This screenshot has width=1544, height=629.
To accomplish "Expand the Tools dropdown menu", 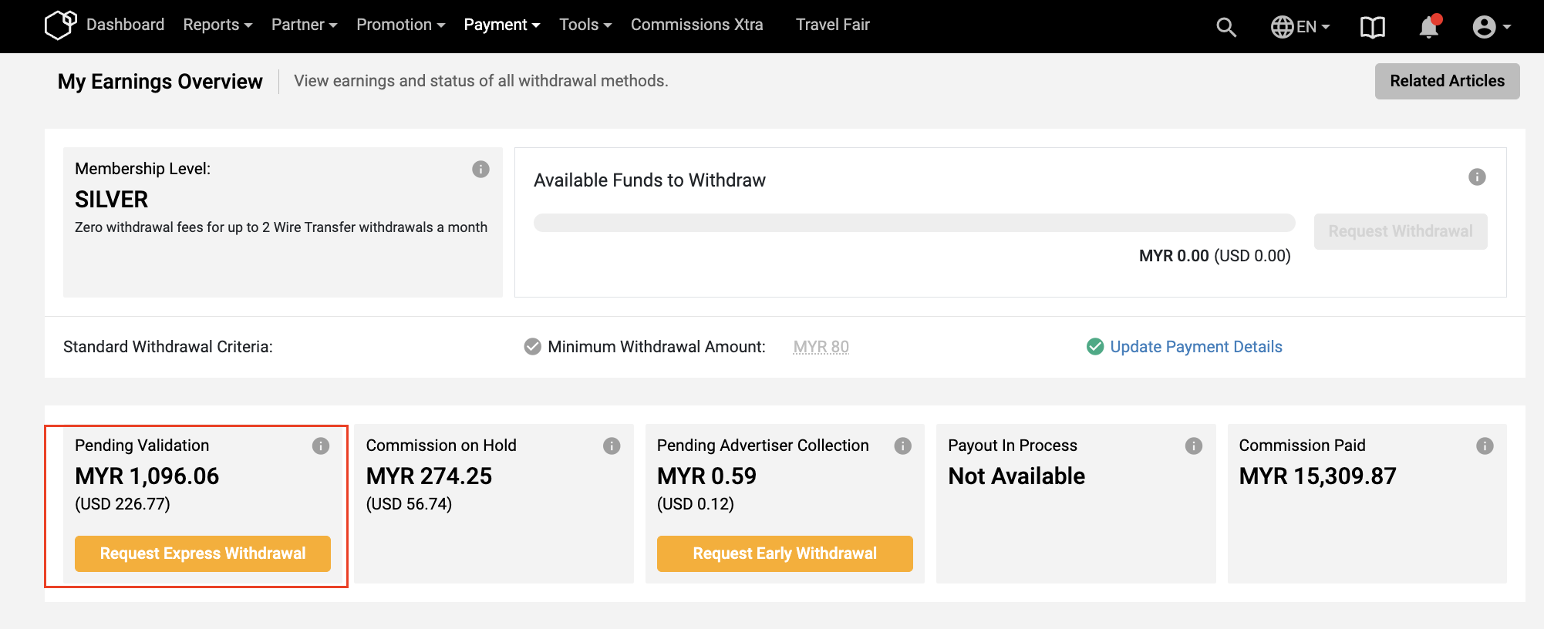I will 585,25.
